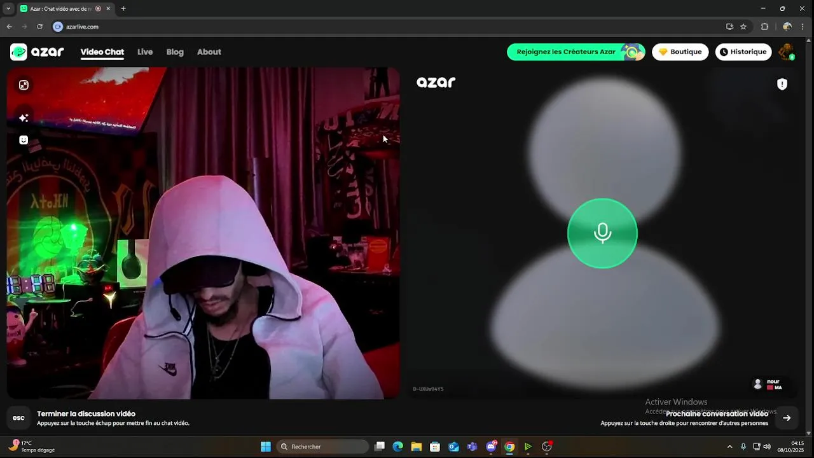Click the tray microphone icon
Image resolution: width=814 pixels, height=458 pixels.
(x=743, y=447)
